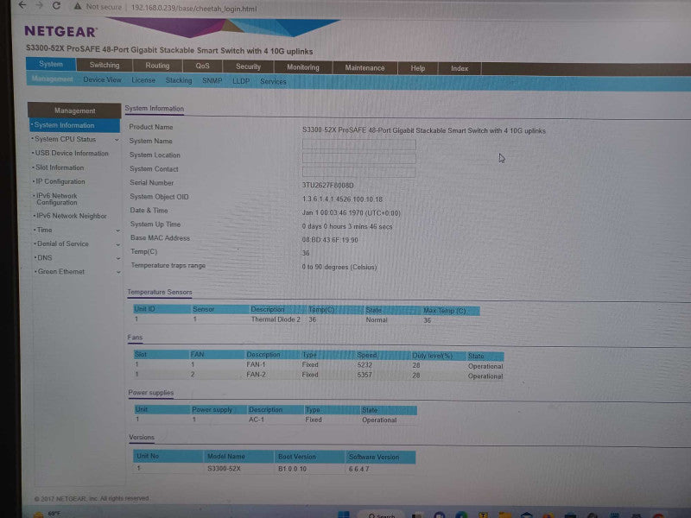Viewport: 691px width, 518px height.
Task: Open IP Configuration in the sidebar
Action: tap(60, 181)
